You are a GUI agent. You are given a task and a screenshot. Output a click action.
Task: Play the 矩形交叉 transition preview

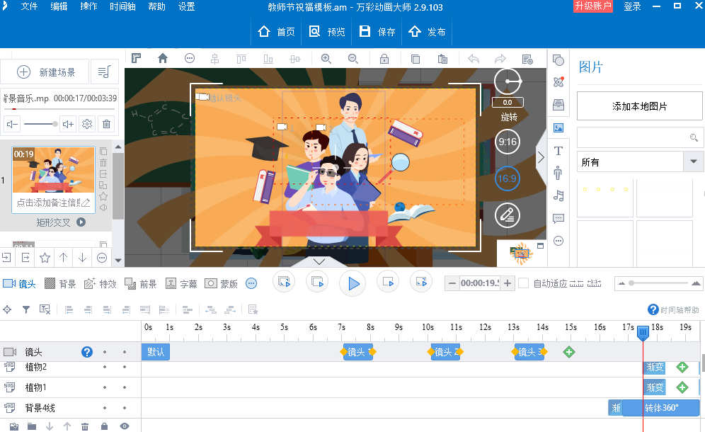point(81,222)
